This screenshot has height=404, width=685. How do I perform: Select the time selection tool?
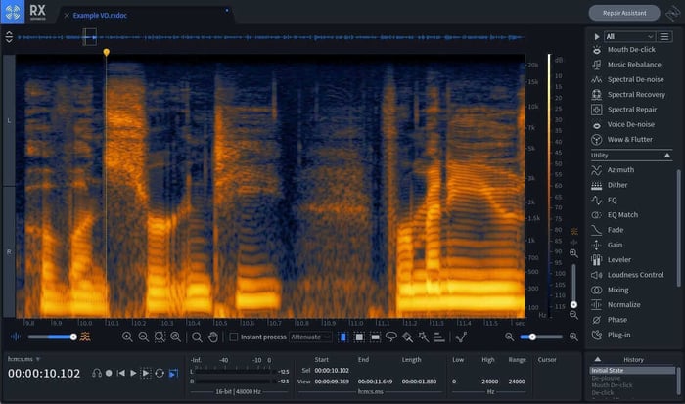pyautogui.click(x=342, y=337)
